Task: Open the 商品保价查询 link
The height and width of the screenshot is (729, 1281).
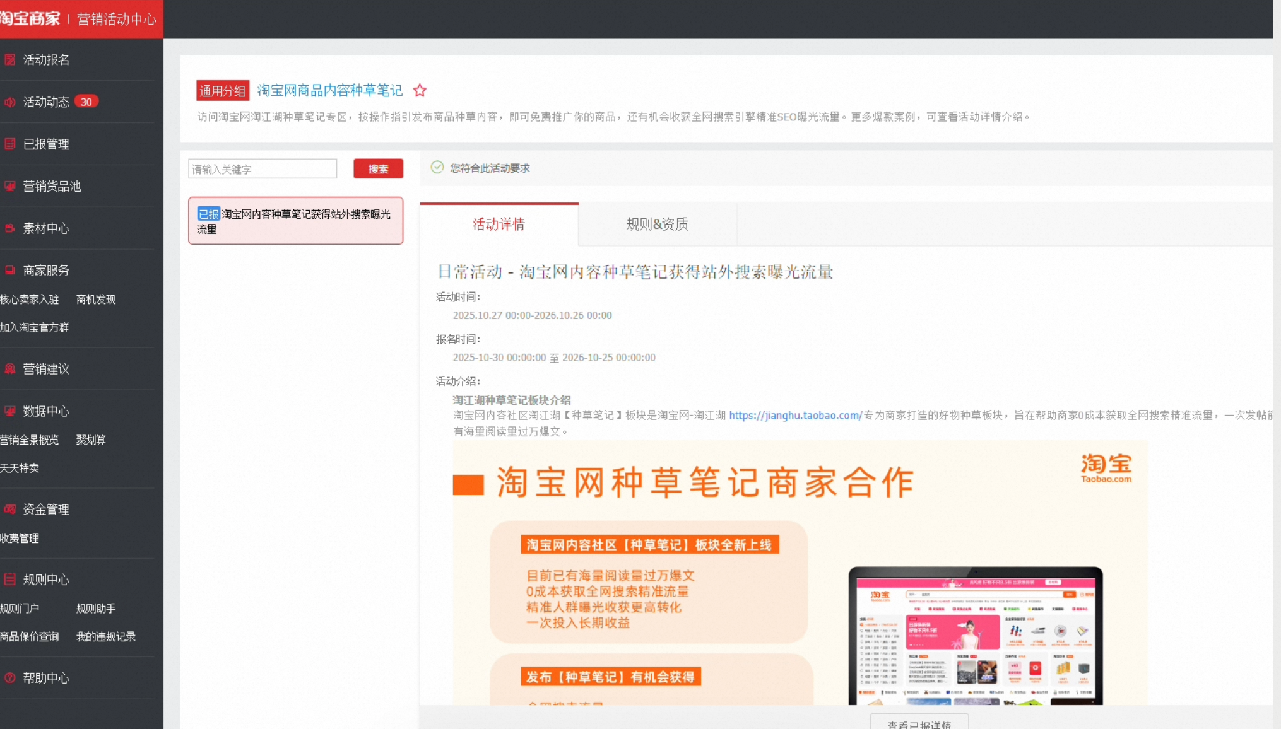Action: 29,637
